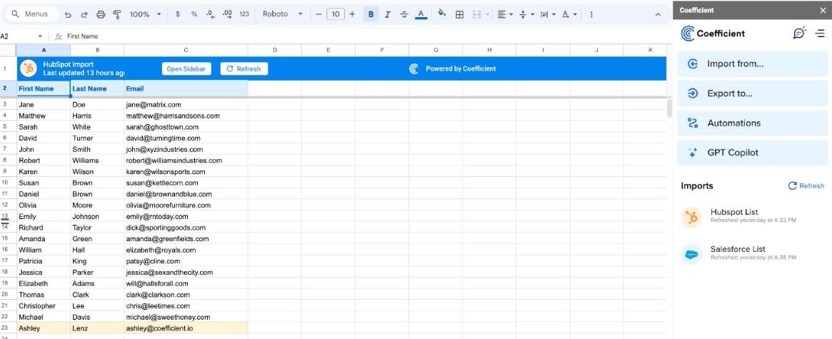The width and height of the screenshot is (832, 339).
Task: Increase font size plus button
Action: 352,14
